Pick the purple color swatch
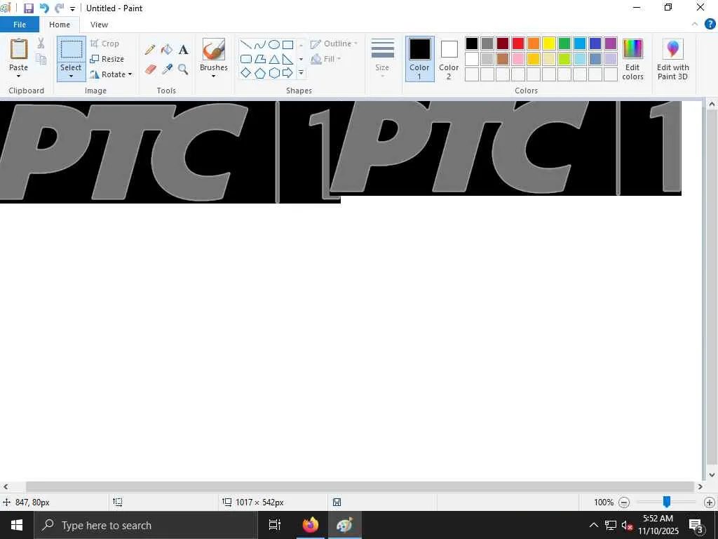Screen dimensions: 718x539 611,44
